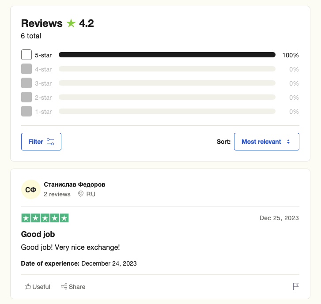Click the green rating star beside Reviews
Image resolution: width=321 pixels, height=304 pixels.
coord(71,23)
